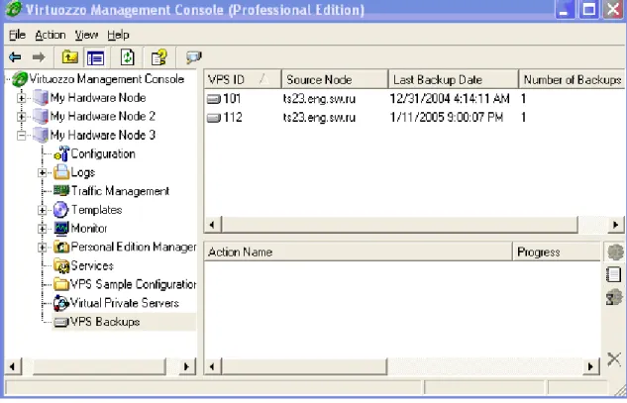Click the Progress column header
The width and height of the screenshot is (627, 403).
(557, 252)
